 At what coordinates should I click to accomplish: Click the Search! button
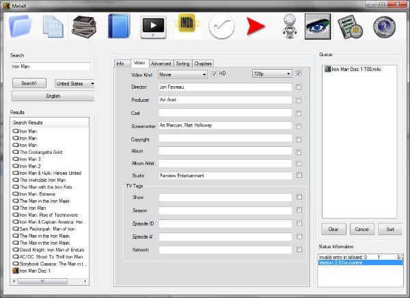[x=29, y=83]
